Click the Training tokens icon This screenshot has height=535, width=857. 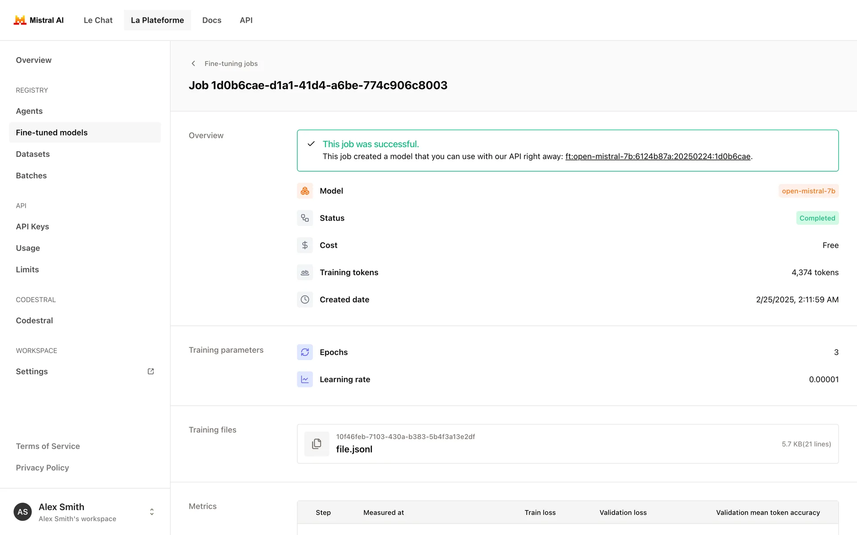coord(305,272)
